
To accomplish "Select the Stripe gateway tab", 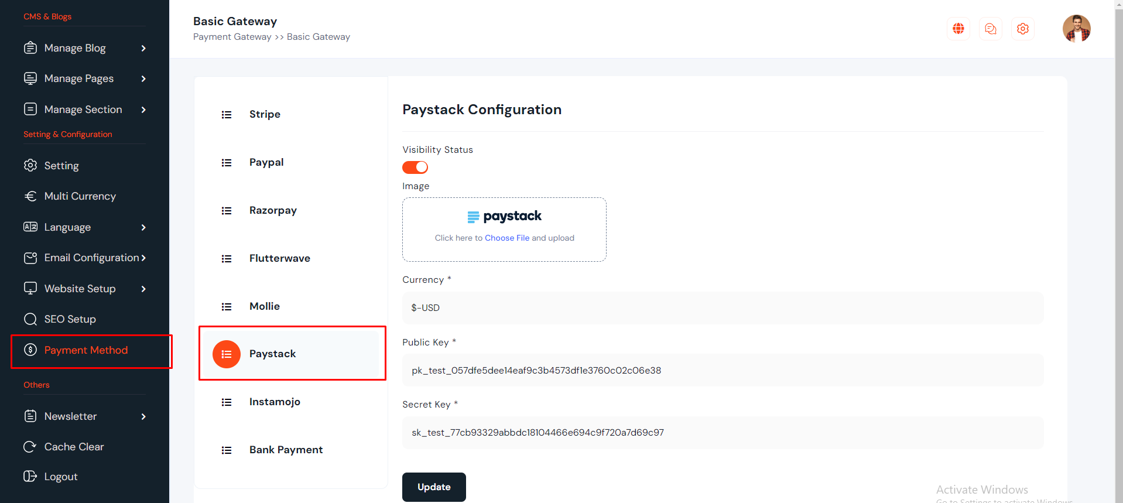I will tap(265, 115).
